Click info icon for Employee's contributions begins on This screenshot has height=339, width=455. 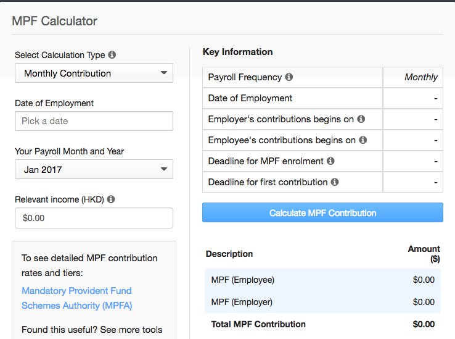pos(363,140)
